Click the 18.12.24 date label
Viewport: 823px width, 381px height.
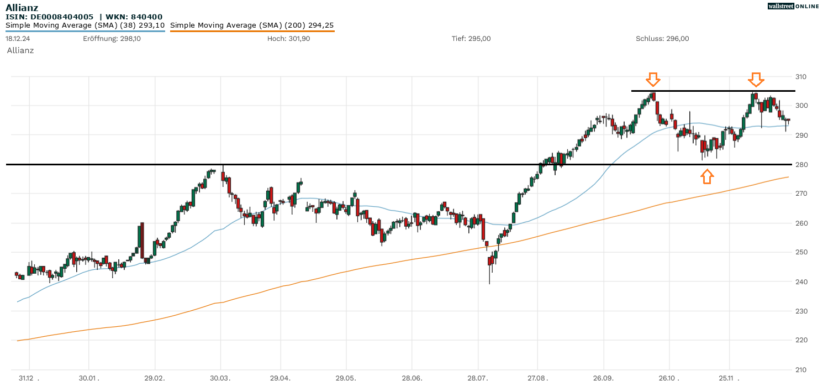tap(17, 39)
